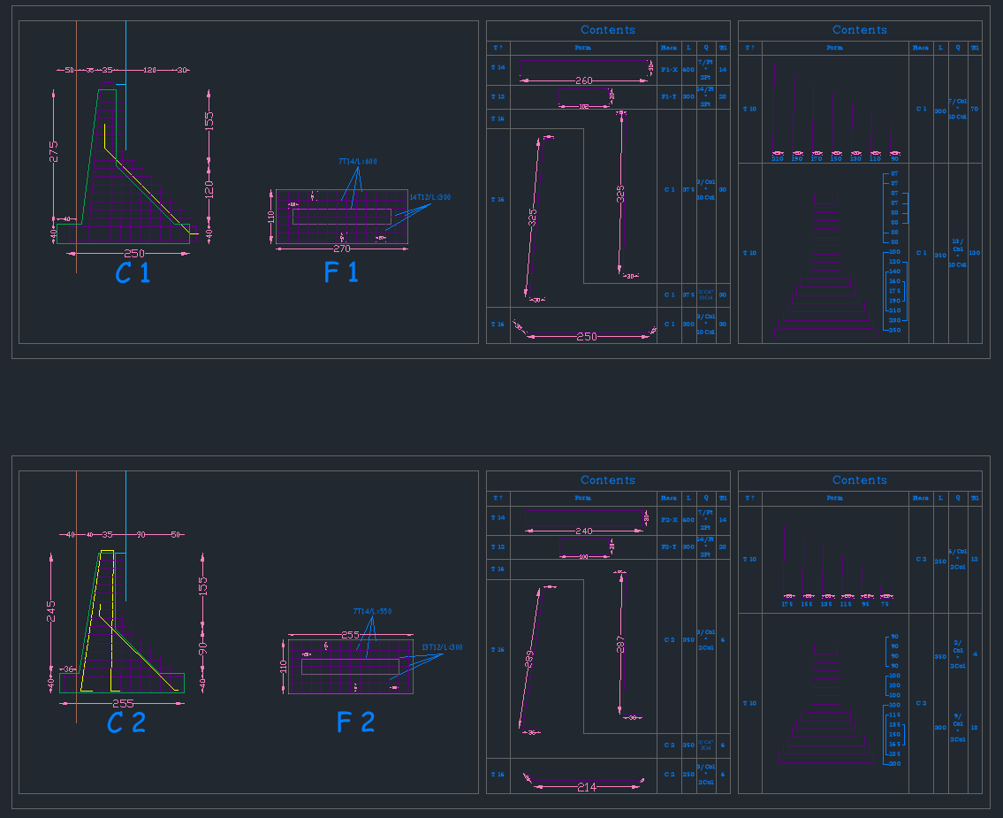Screen dimensions: 1003x818
Task: Click the T 12 cell in the P2-Y row
Action: point(498,547)
